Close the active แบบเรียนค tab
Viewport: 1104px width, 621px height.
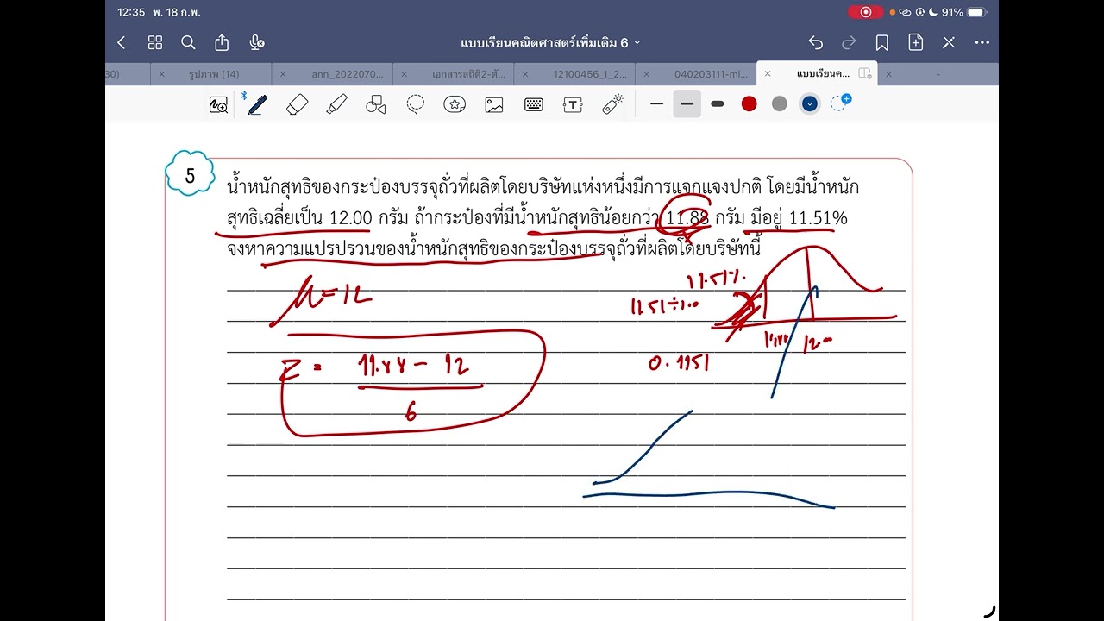pyautogui.click(x=767, y=74)
